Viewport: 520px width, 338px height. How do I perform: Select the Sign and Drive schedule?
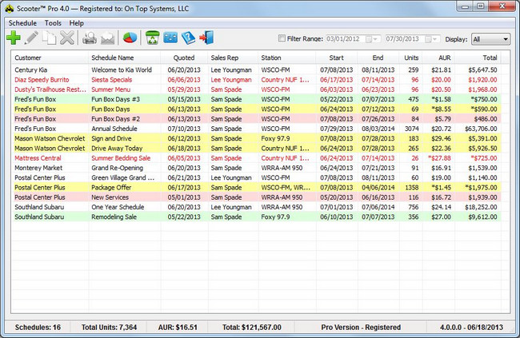tap(256, 138)
